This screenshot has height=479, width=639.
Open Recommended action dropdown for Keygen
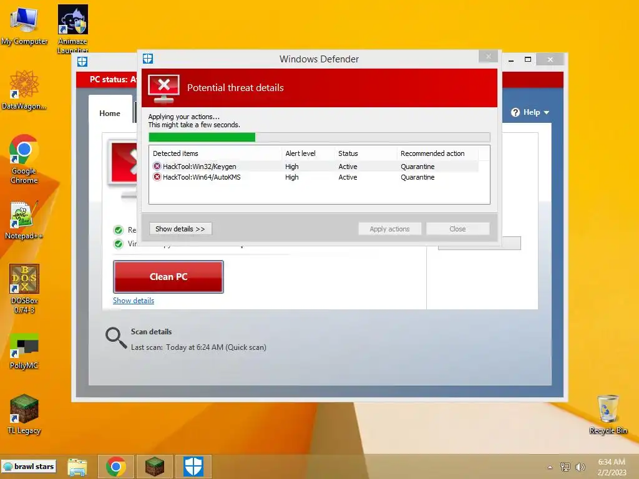pyautogui.click(x=417, y=166)
